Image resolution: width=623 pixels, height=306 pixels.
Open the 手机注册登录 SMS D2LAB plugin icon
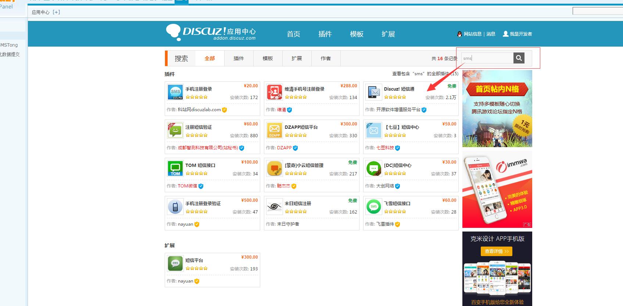(x=175, y=92)
